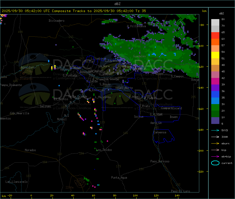Click the 'Carmensa' map label

click(x=160, y=132)
